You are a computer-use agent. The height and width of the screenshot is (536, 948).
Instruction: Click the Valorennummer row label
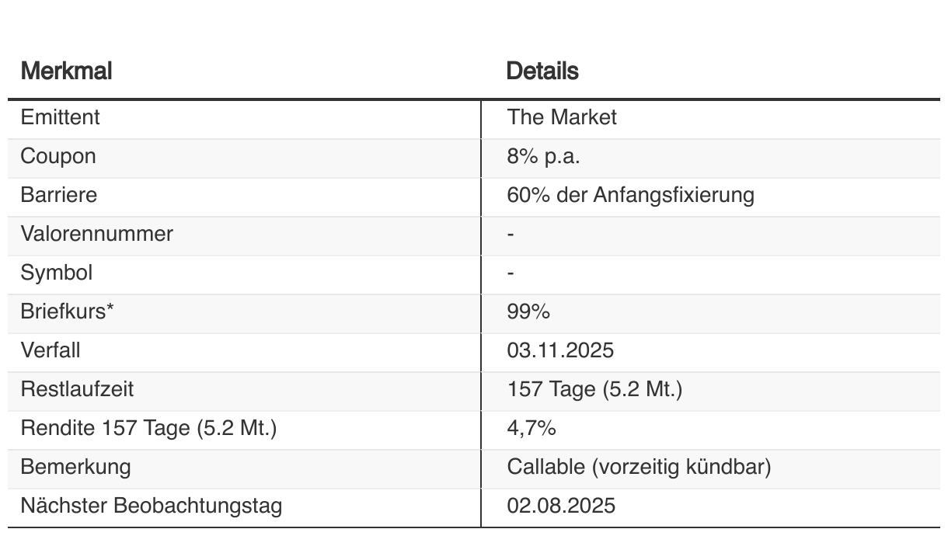pyautogui.click(x=97, y=234)
